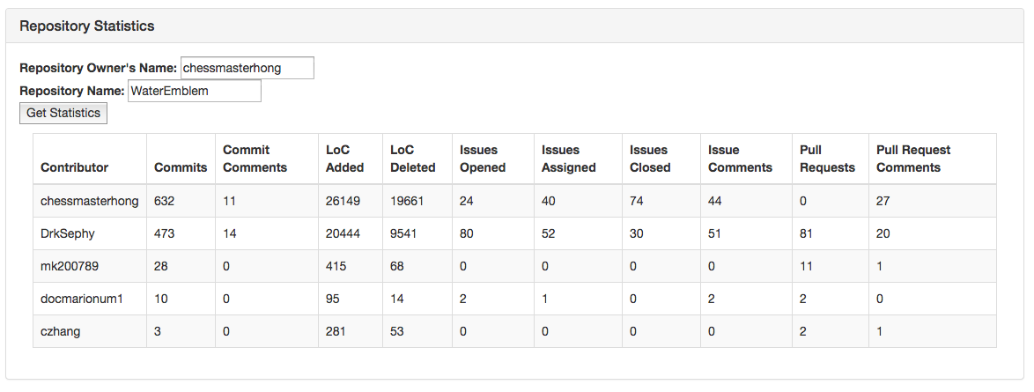Click the Repository Owner's Name label
Screen dimensions: 1034x392
[99, 68]
